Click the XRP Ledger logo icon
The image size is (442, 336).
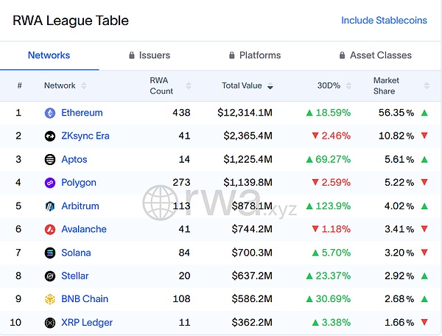point(50,323)
